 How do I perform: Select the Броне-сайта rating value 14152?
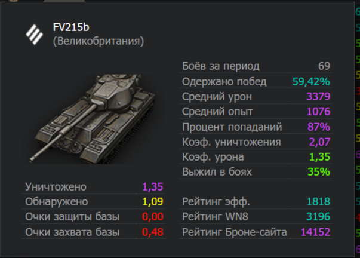315,232
